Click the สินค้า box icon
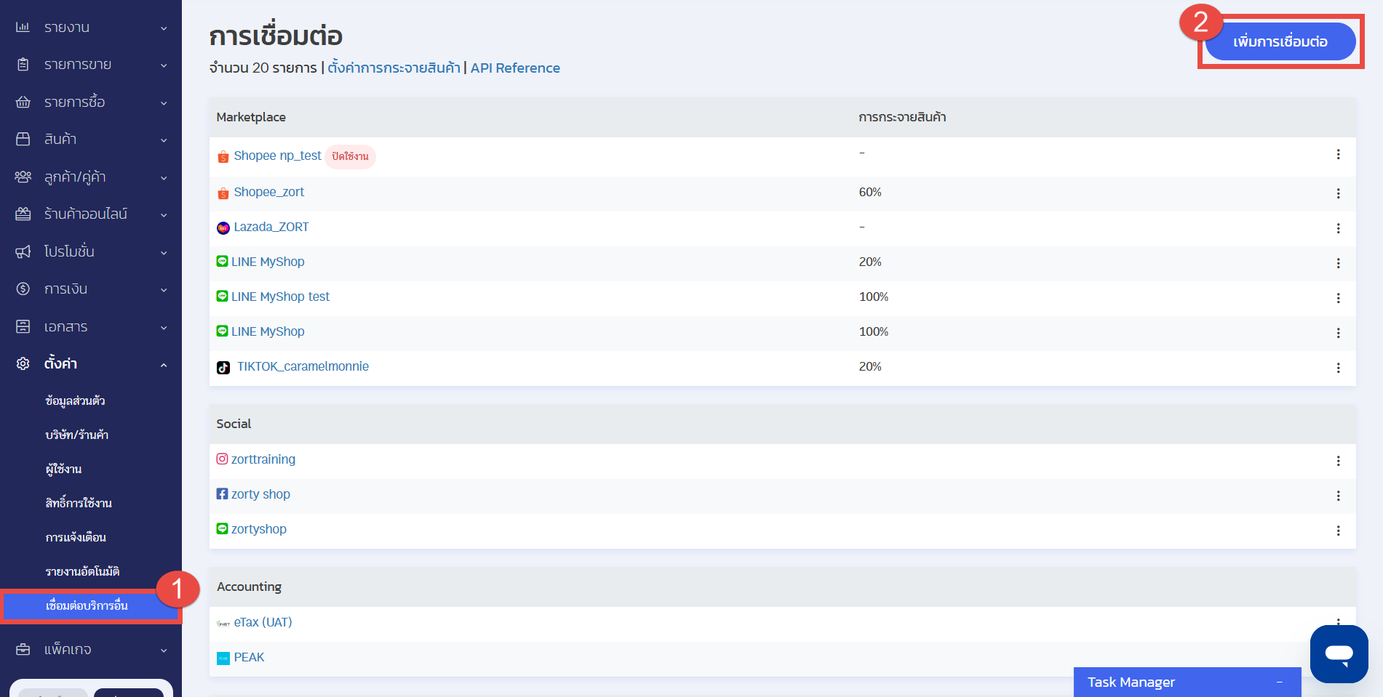This screenshot has width=1383, height=697. click(x=23, y=139)
